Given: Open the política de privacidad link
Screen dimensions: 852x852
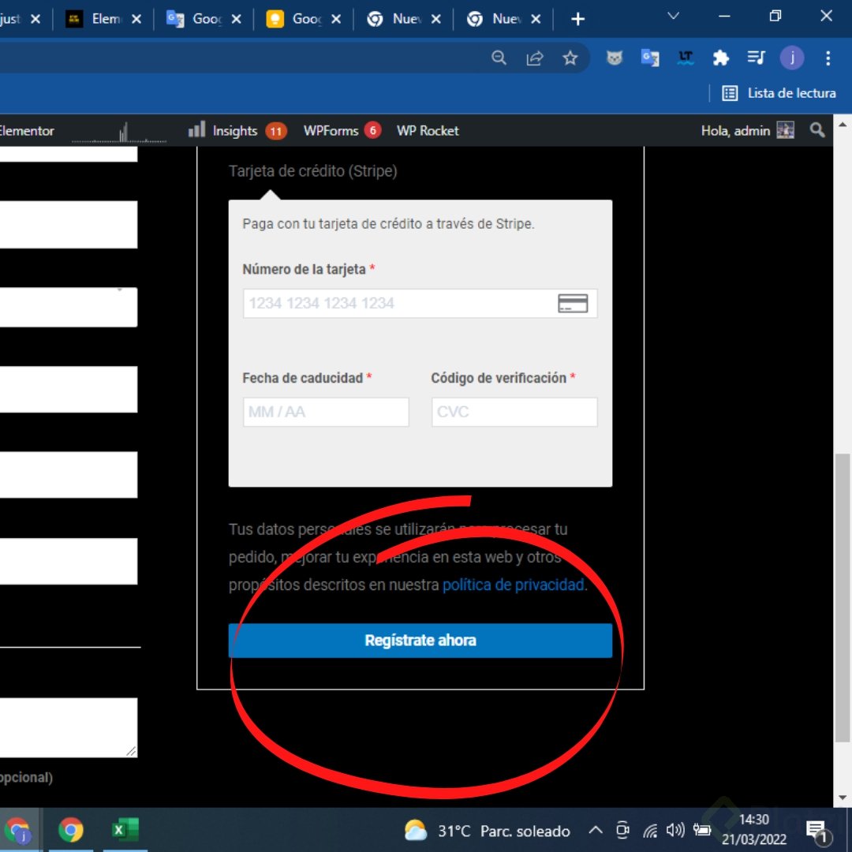Looking at the screenshot, I should pyautogui.click(x=513, y=585).
